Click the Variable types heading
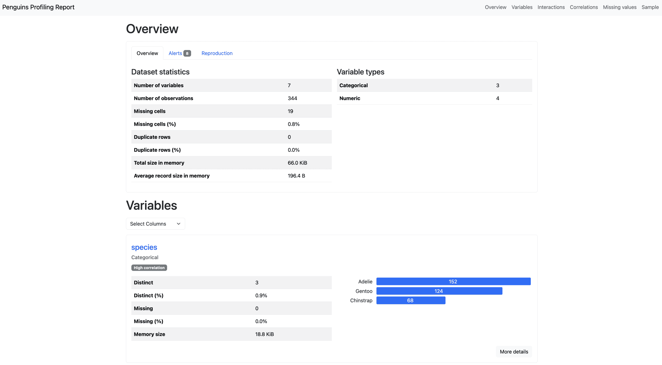Viewport: 662px width, 365px height. coord(360,72)
